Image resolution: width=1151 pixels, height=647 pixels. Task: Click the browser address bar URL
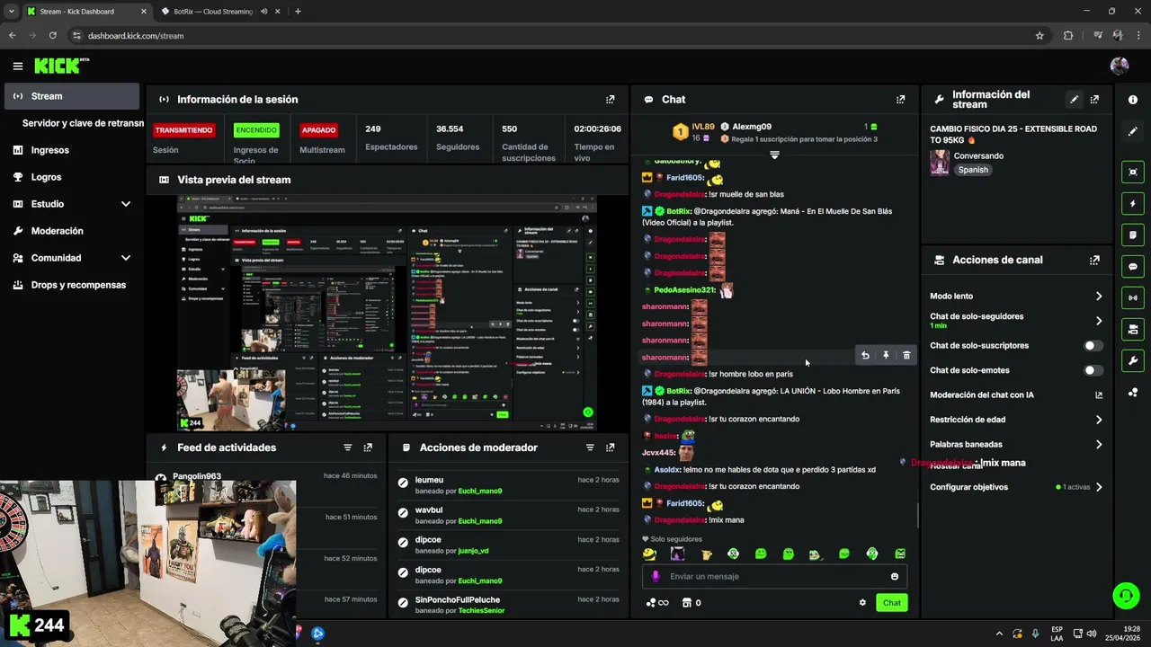pos(135,36)
